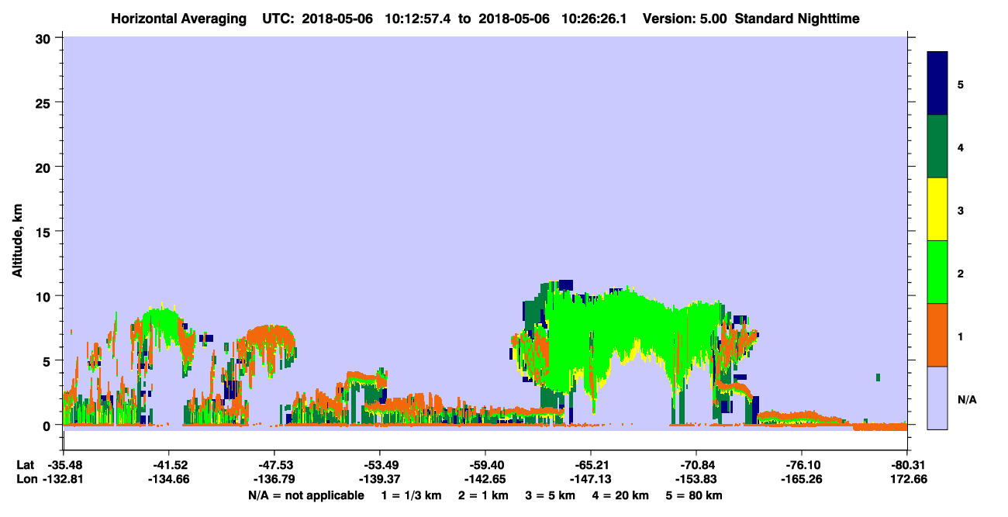The width and height of the screenshot is (1008, 517).
Task: Click longitude value -132.81
Action: 63,480
